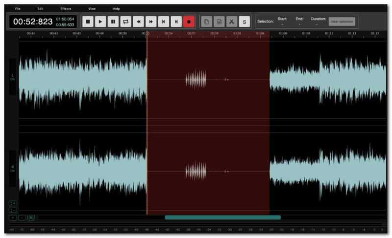Stop playback with the Stop button
This screenshot has height=238, width=392.
point(88,22)
